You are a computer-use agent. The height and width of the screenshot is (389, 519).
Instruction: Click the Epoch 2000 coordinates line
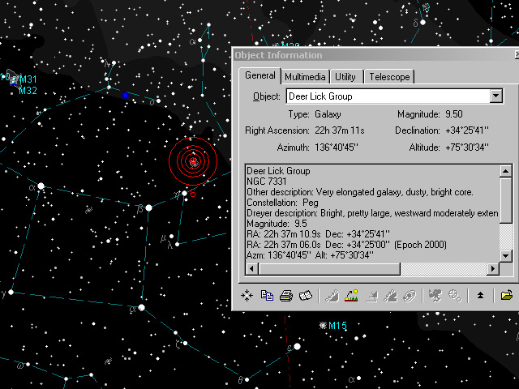pyautogui.click(x=346, y=245)
